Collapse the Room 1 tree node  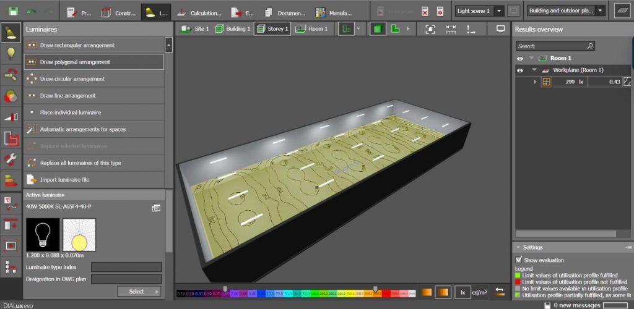531,59
